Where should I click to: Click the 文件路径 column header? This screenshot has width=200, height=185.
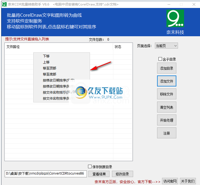point(59,47)
